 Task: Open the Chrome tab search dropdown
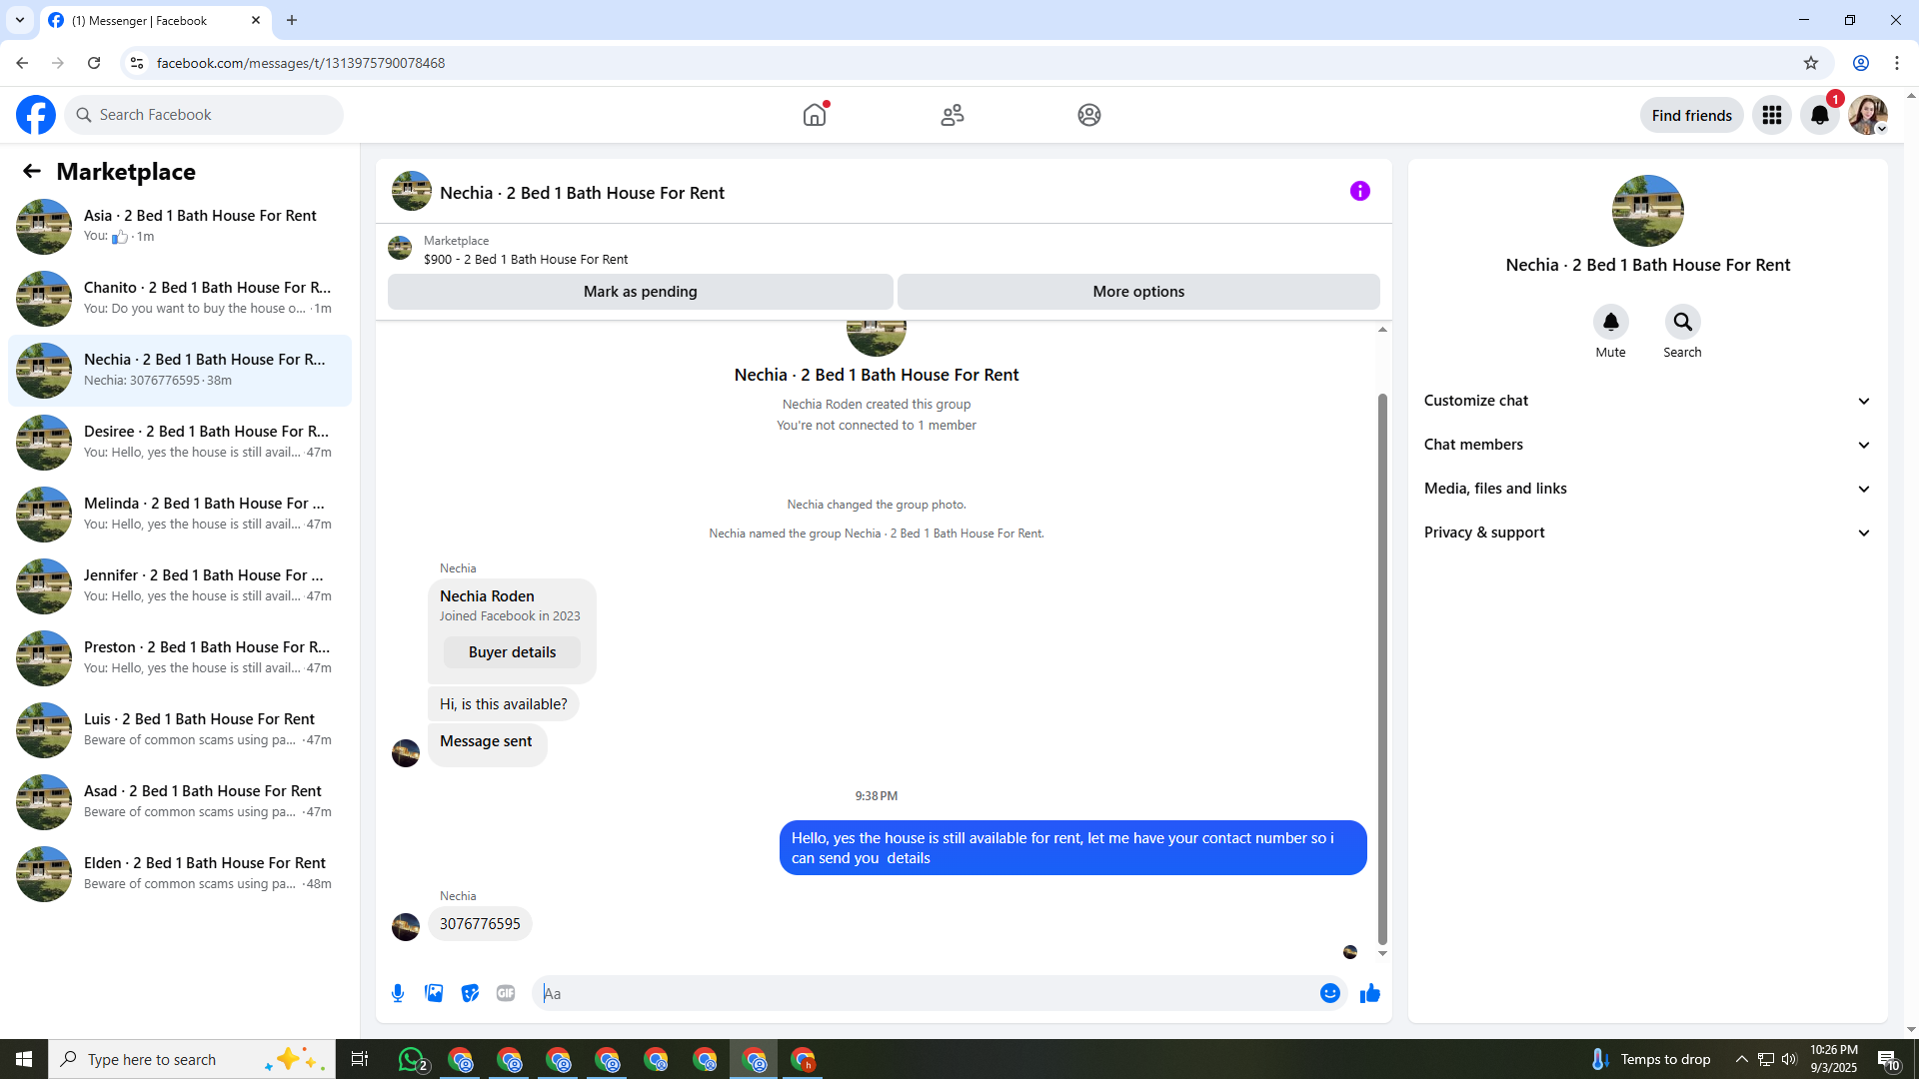(19, 20)
